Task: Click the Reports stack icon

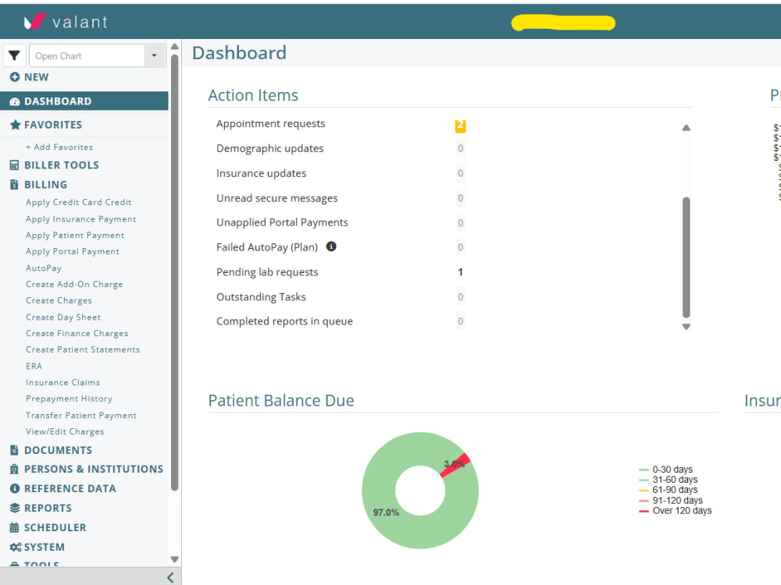Action: (14, 508)
